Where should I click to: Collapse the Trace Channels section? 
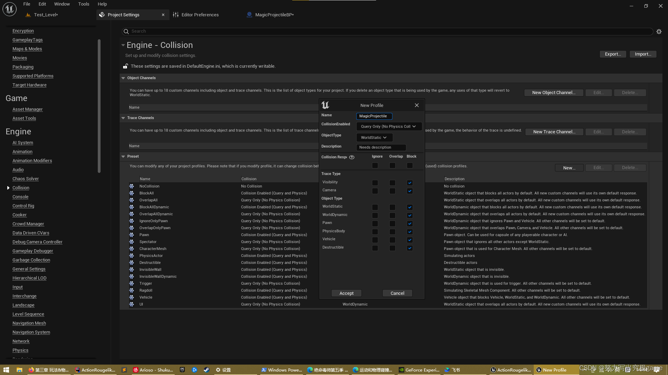click(x=123, y=118)
